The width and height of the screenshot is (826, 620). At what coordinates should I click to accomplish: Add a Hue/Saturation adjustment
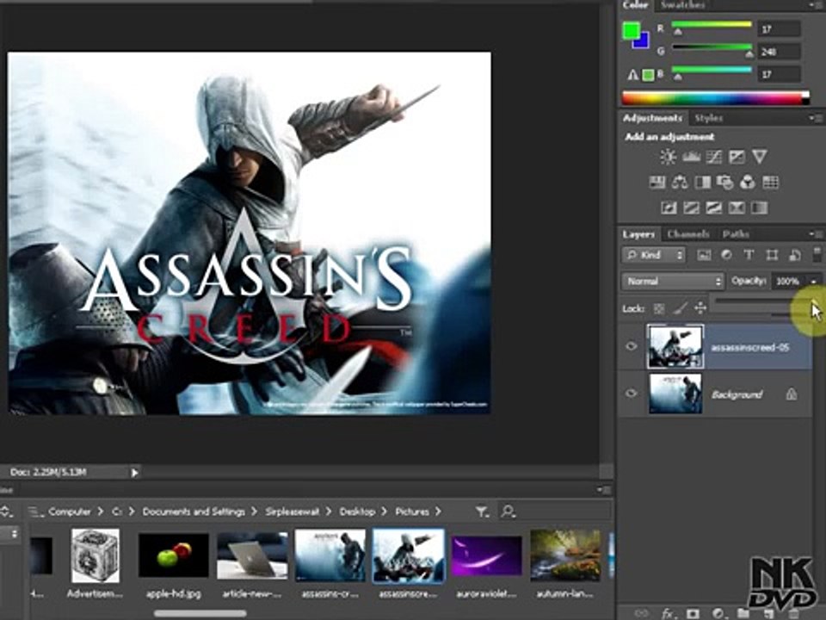point(656,183)
